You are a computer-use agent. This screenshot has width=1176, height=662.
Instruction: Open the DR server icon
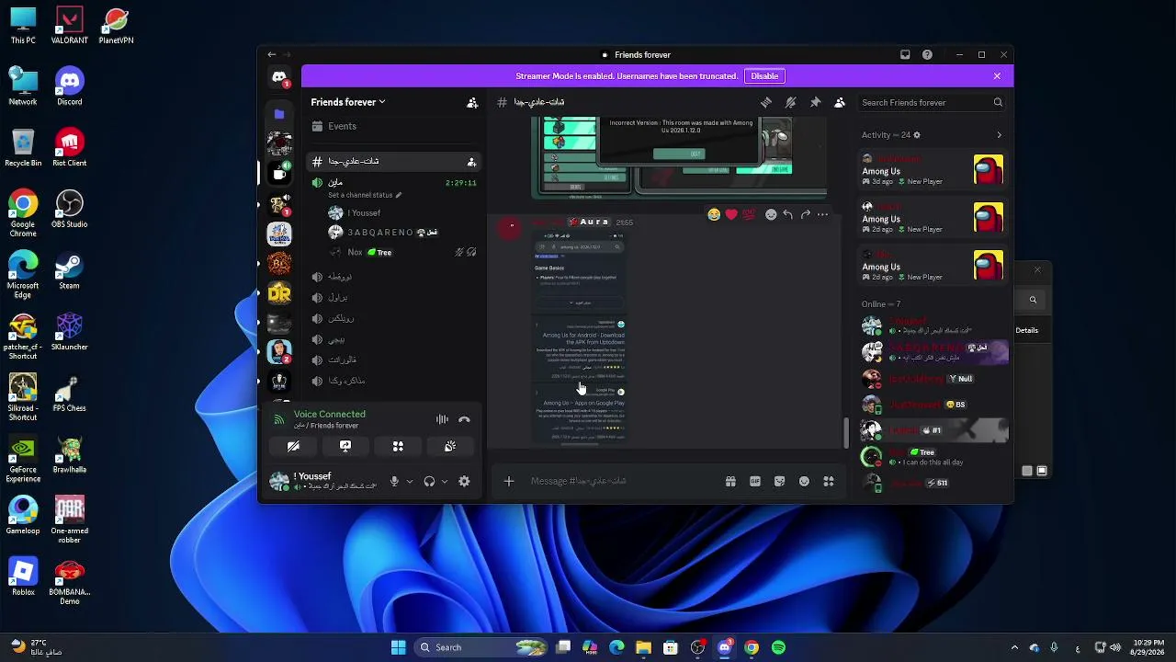coord(279,293)
